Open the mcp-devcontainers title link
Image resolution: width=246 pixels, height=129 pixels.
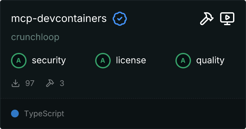coord(59,19)
